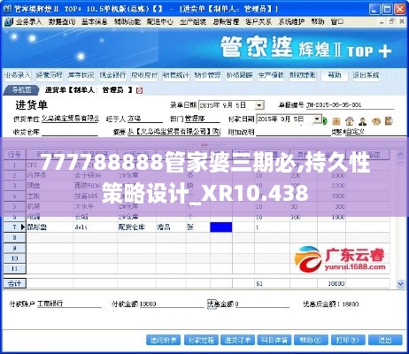Screen dimensions: 409x354
Task: Open 价格跟踪 from the toolbar
Action: point(239,75)
